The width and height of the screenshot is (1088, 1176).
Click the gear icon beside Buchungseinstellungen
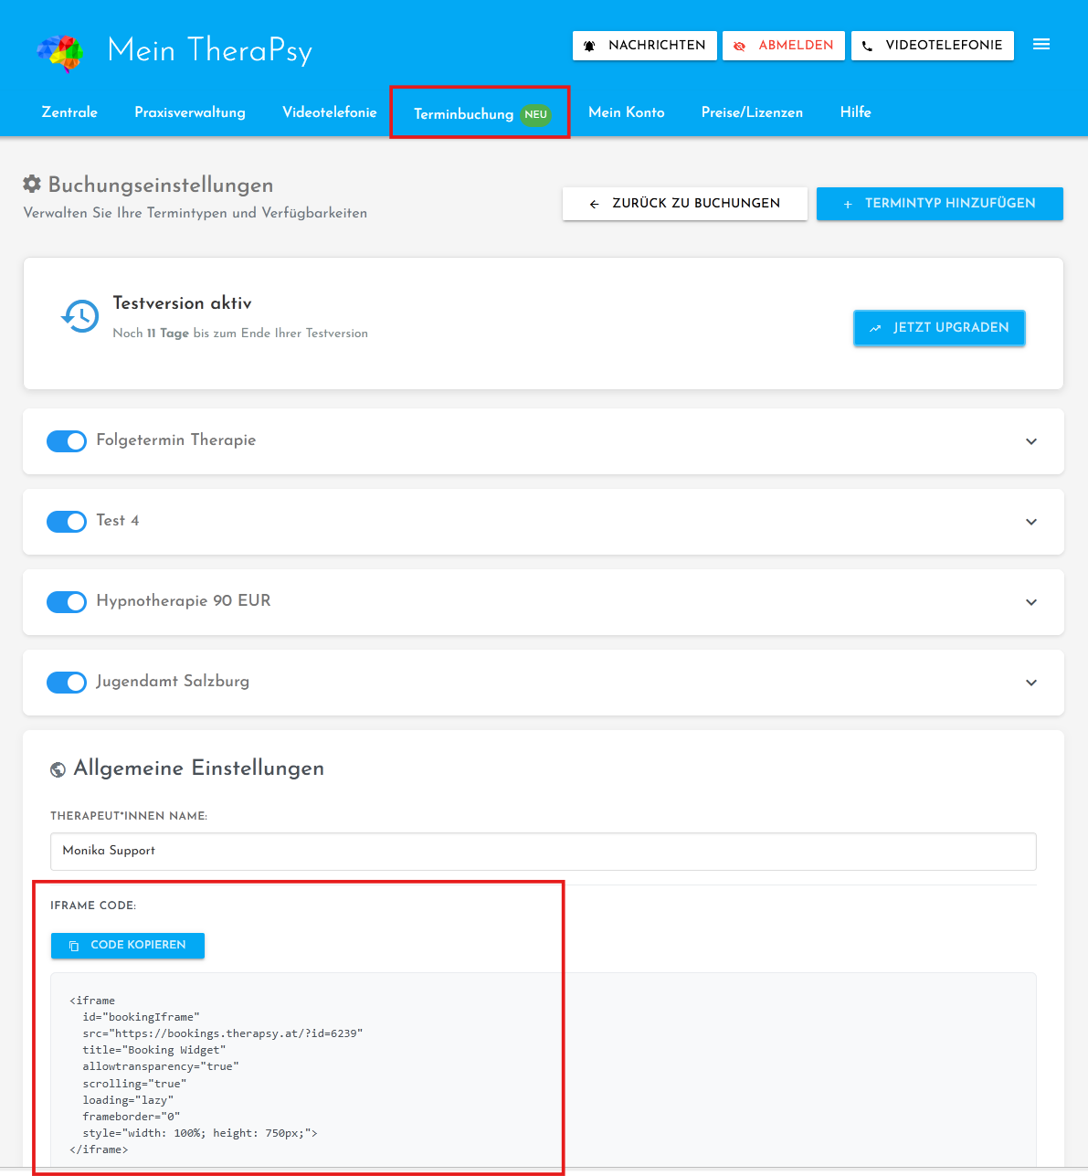pos(32,184)
